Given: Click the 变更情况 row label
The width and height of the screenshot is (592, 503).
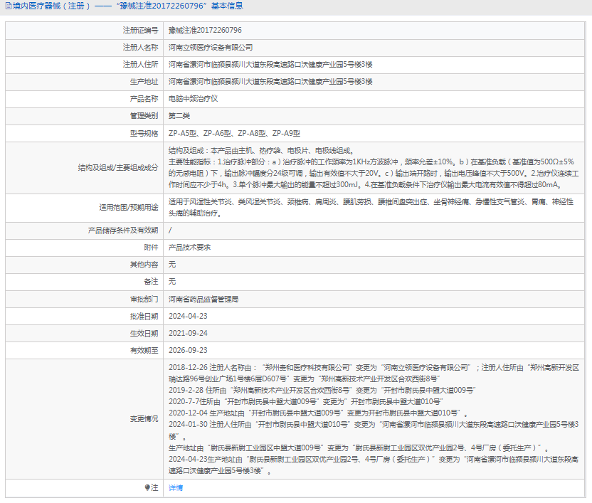Looking at the screenshot, I should pos(144,419).
